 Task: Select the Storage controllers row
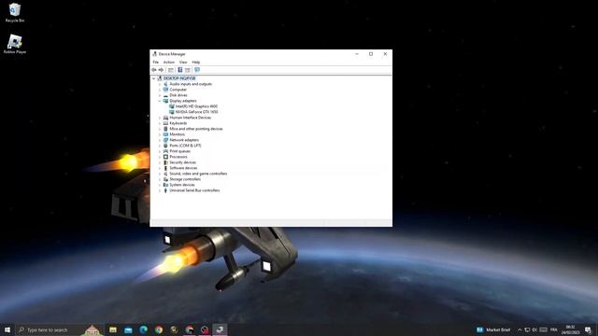click(185, 179)
